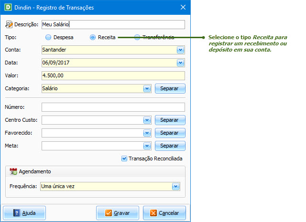Select the Transferência radio button
306x222 pixels.
coord(137,37)
